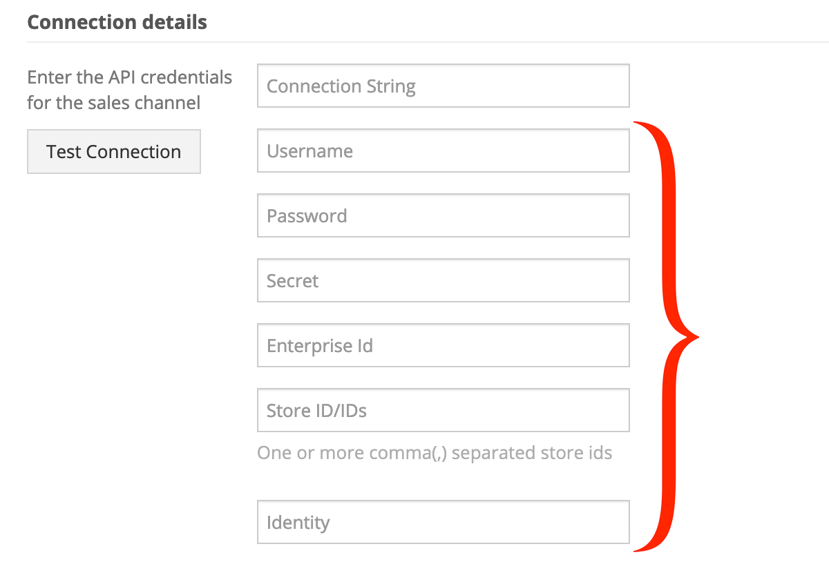
Task: Click the Identity input field
Action: coord(444,522)
